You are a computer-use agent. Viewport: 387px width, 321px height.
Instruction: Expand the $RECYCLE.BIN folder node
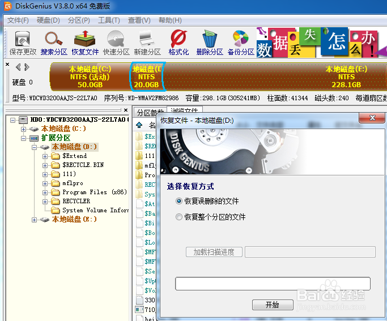pos(45,165)
